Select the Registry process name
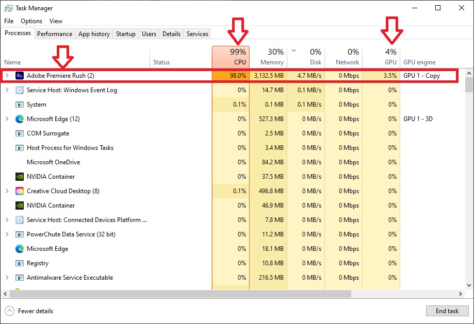 (38, 263)
